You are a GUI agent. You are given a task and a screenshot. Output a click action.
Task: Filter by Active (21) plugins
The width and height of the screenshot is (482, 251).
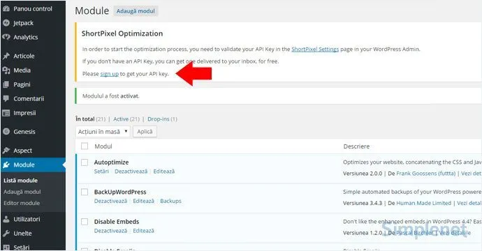click(x=126, y=119)
